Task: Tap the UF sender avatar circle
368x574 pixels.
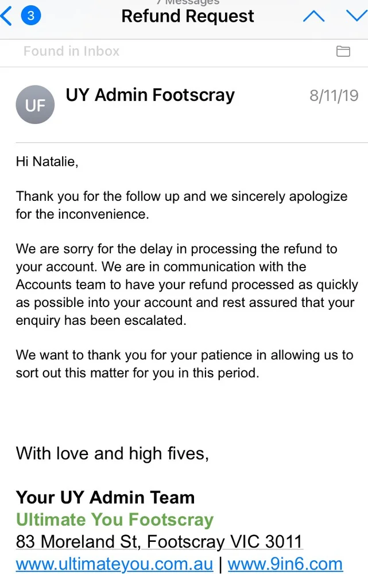Action: [35, 104]
